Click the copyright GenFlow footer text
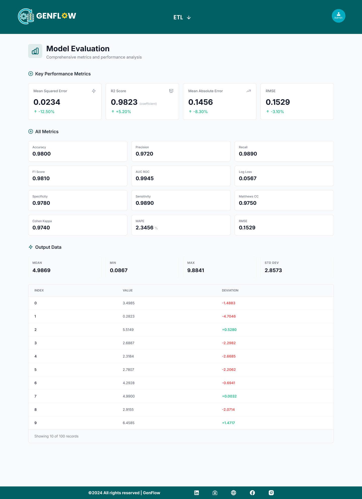The width and height of the screenshot is (362, 499). coord(124,493)
